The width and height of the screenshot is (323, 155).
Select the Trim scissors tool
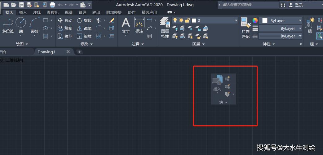coord(99,20)
